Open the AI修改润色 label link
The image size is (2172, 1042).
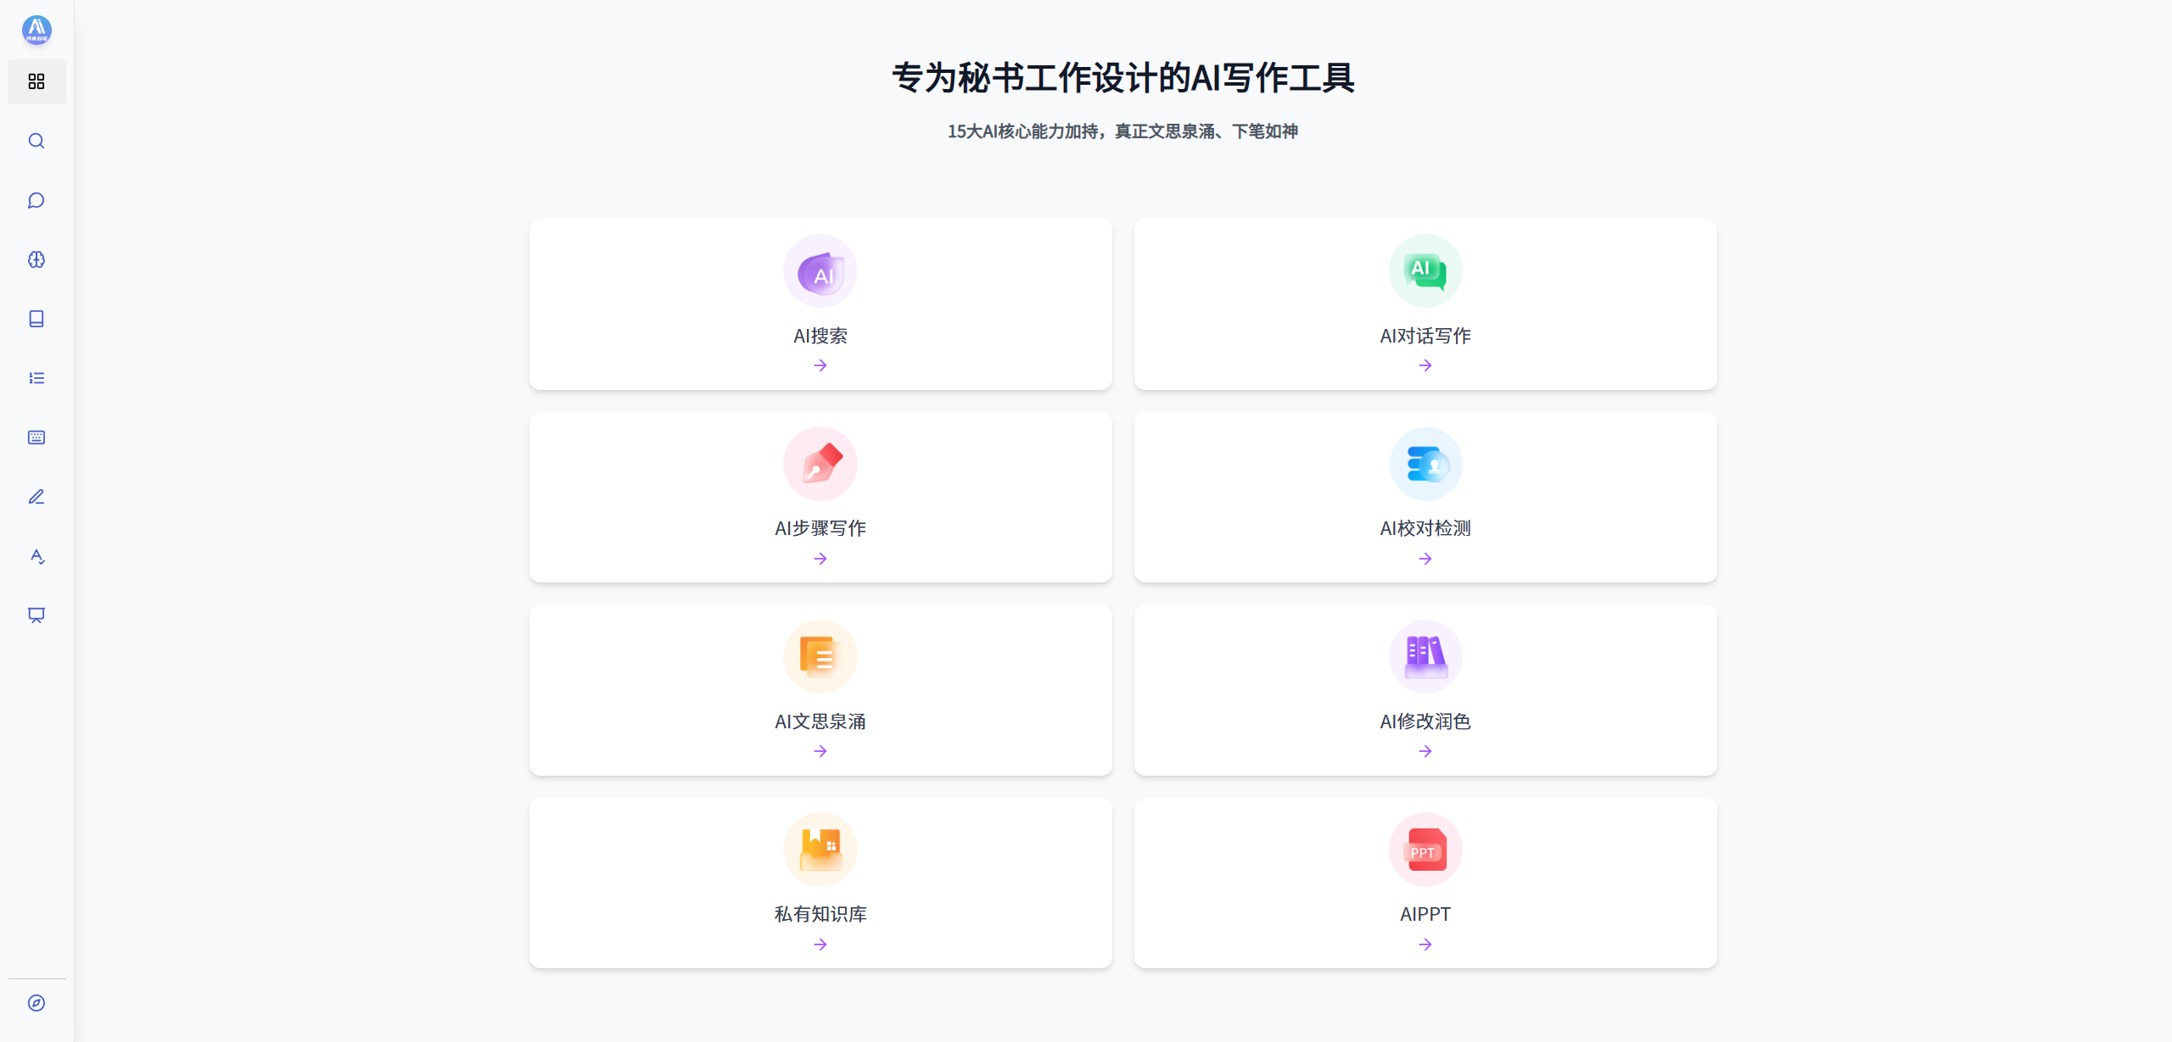(1425, 722)
